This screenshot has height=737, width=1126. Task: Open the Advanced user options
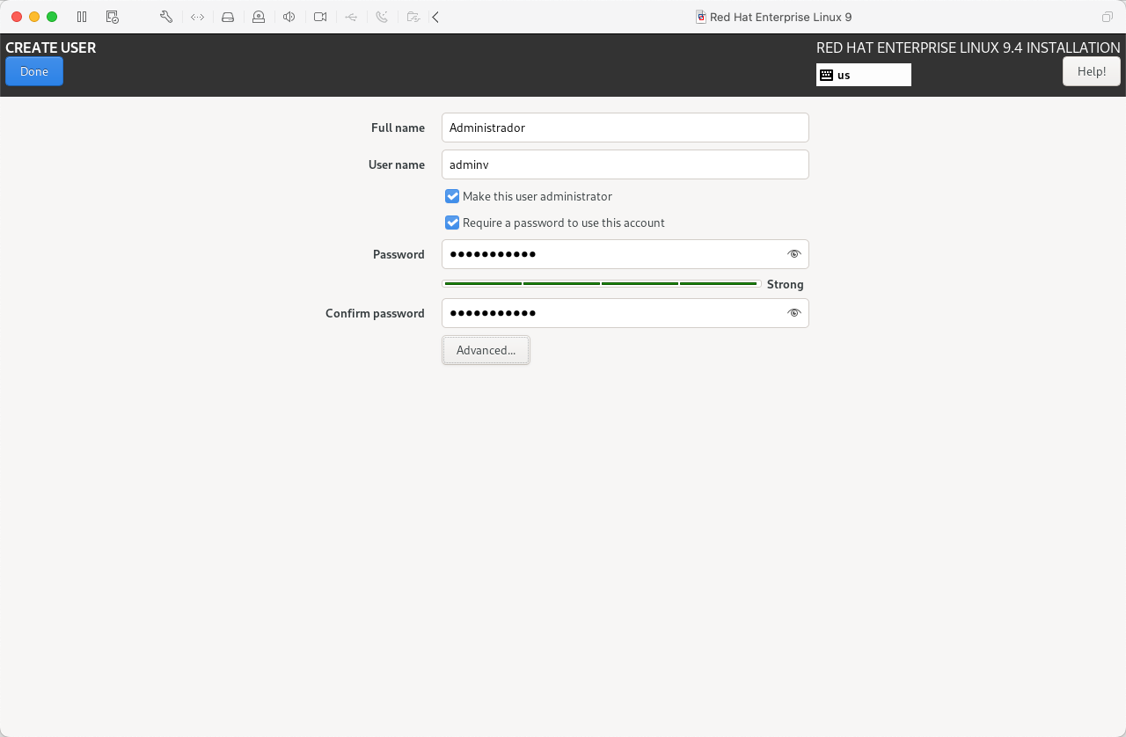(x=486, y=350)
